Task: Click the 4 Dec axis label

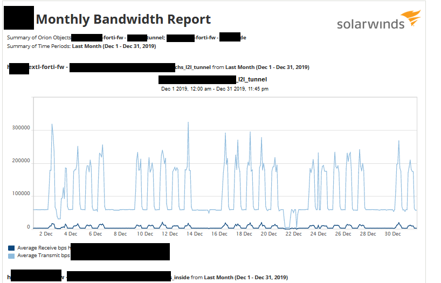Action: coord(71,234)
